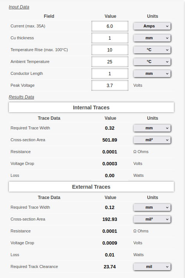Open the Conductor Length units dropdown
Screen dimensions: 185x278
pyautogui.click(x=152, y=74)
